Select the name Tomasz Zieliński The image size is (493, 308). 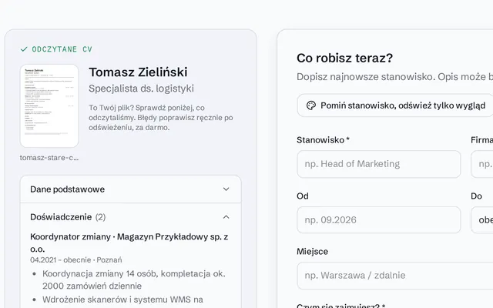click(x=138, y=72)
